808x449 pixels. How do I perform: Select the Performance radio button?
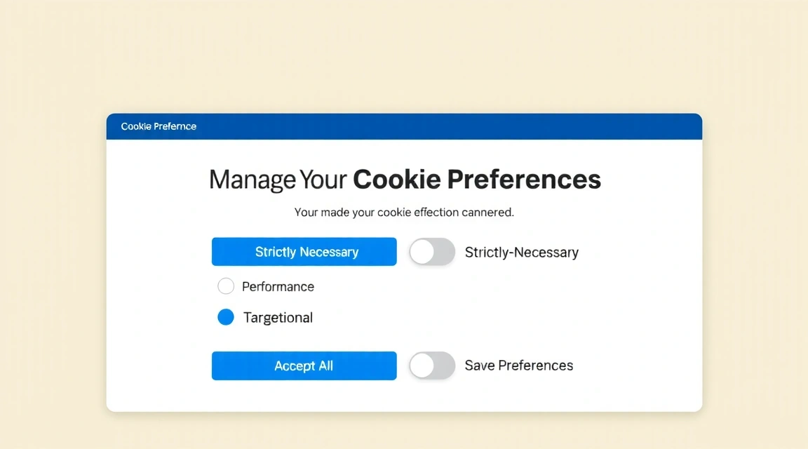pos(226,286)
